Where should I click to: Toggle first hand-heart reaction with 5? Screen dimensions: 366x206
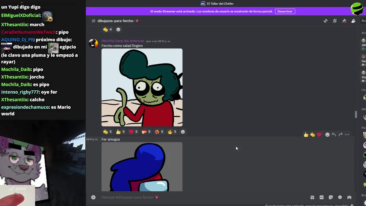(x=108, y=132)
